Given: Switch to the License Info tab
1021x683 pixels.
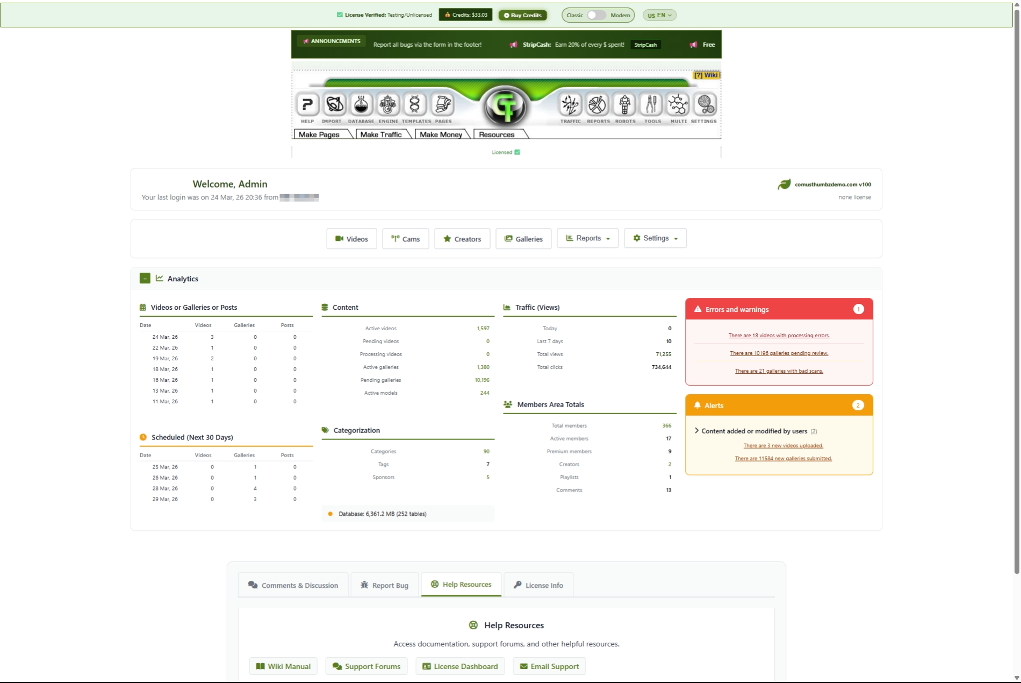Looking at the screenshot, I should pyautogui.click(x=538, y=585).
